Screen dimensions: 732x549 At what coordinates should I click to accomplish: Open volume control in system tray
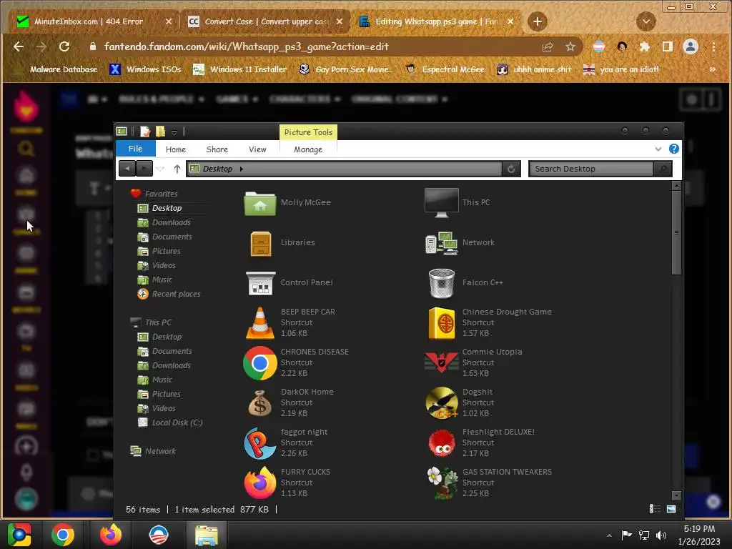point(661,535)
